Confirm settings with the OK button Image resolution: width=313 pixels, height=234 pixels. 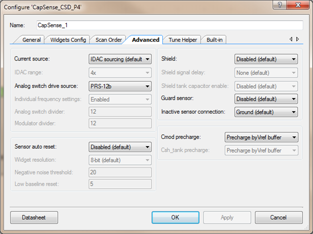[175, 217]
